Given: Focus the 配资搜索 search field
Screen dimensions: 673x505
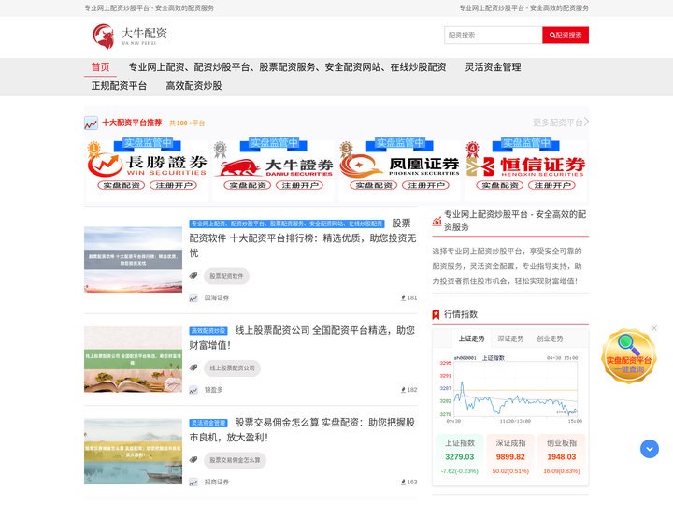Looking at the screenshot, I should pos(494,36).
